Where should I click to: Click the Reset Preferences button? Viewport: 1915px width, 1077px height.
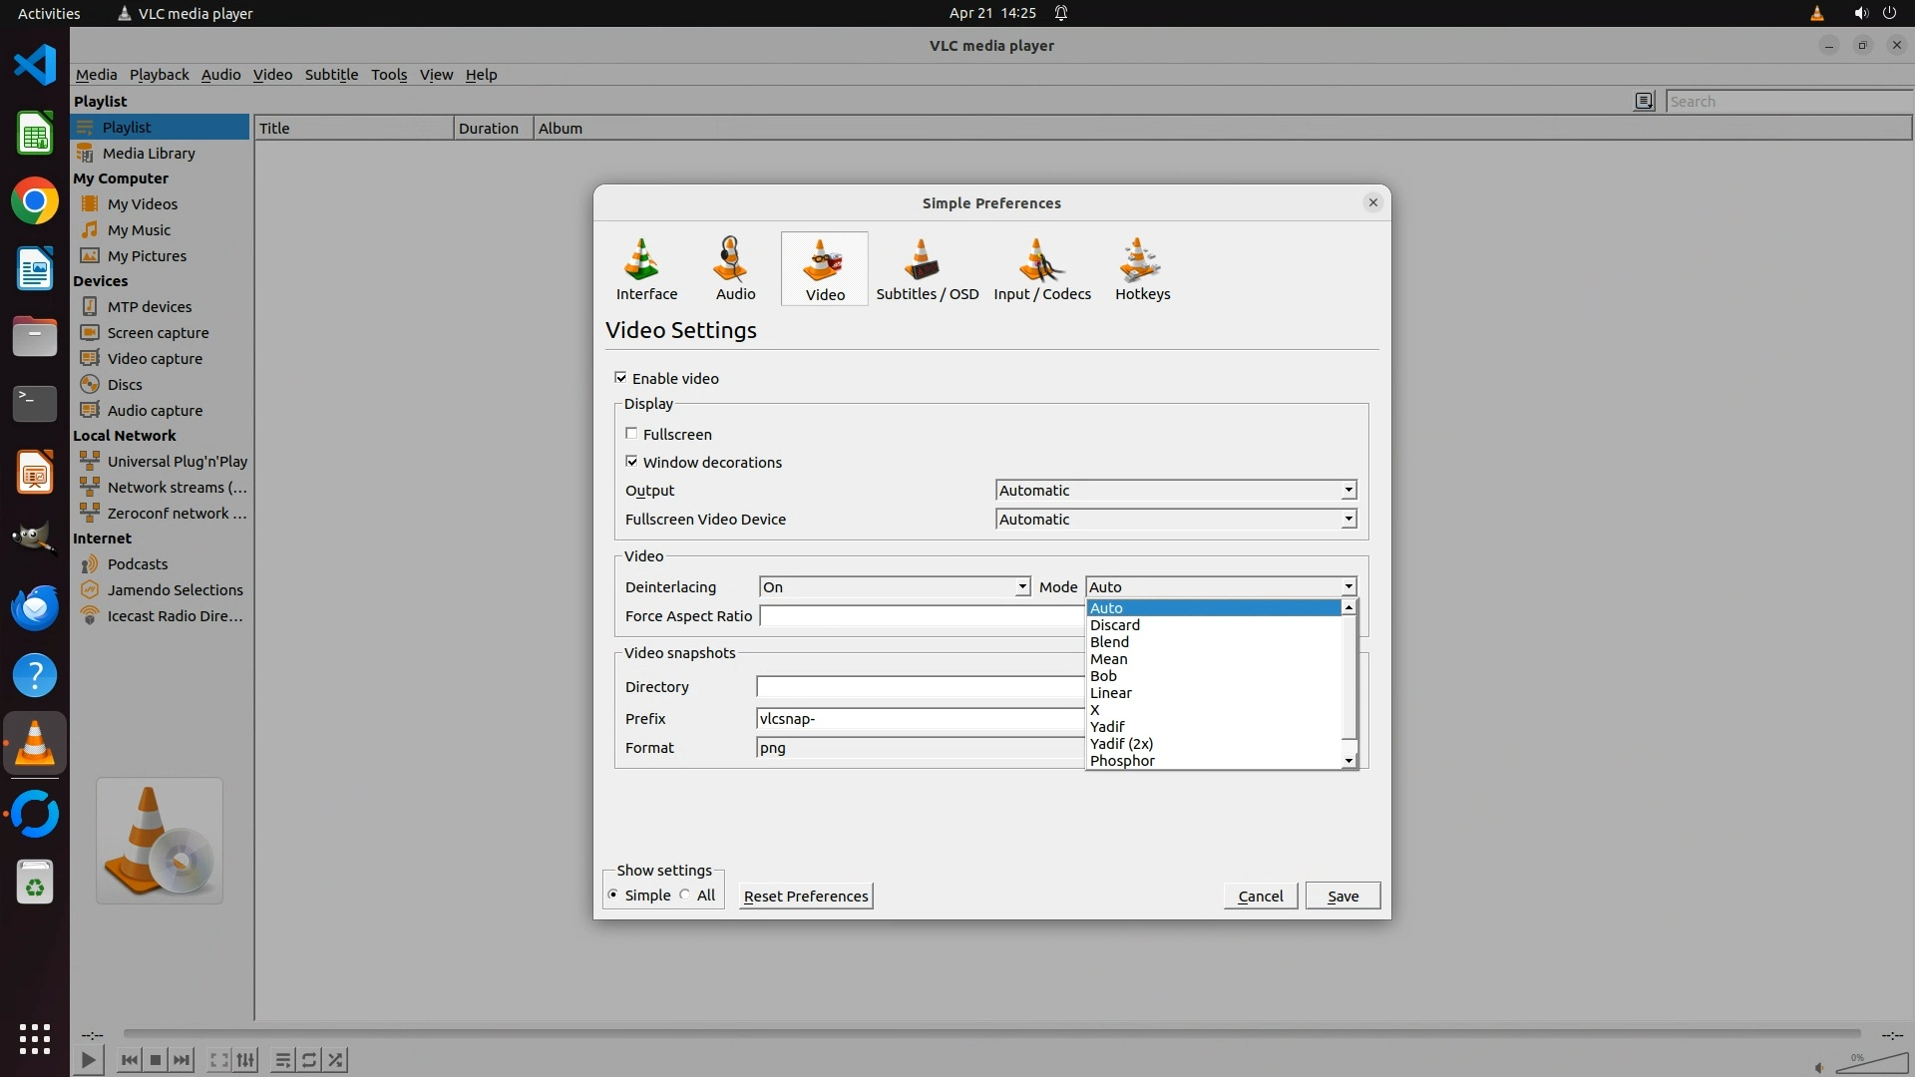click(805, 897)
